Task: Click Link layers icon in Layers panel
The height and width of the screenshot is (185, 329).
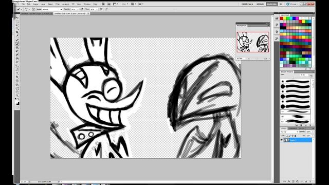Action: tap(285, 181)
